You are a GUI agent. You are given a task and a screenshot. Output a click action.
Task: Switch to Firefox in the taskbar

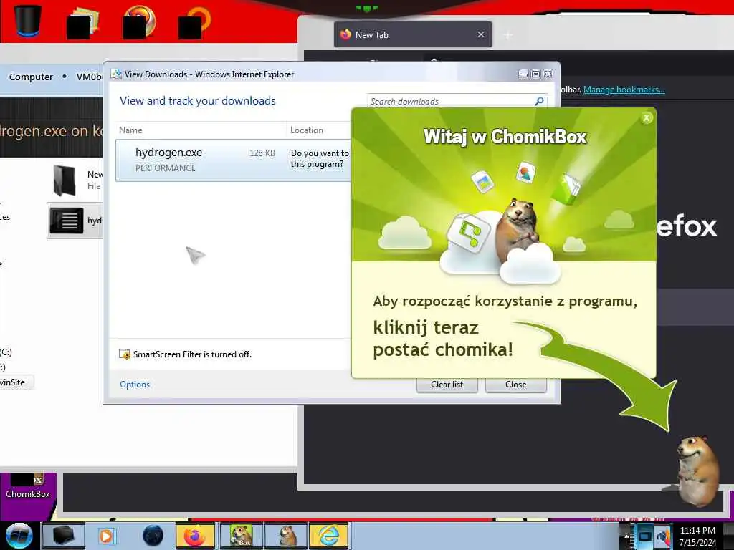195,536
